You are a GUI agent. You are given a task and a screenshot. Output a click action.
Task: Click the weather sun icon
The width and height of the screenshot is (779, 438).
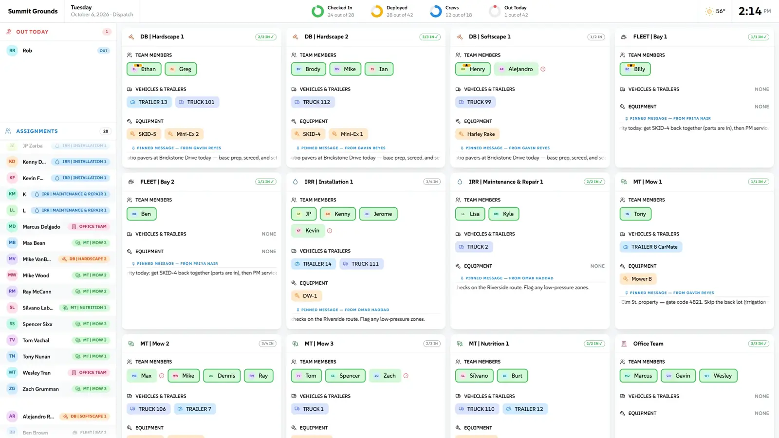709,11
